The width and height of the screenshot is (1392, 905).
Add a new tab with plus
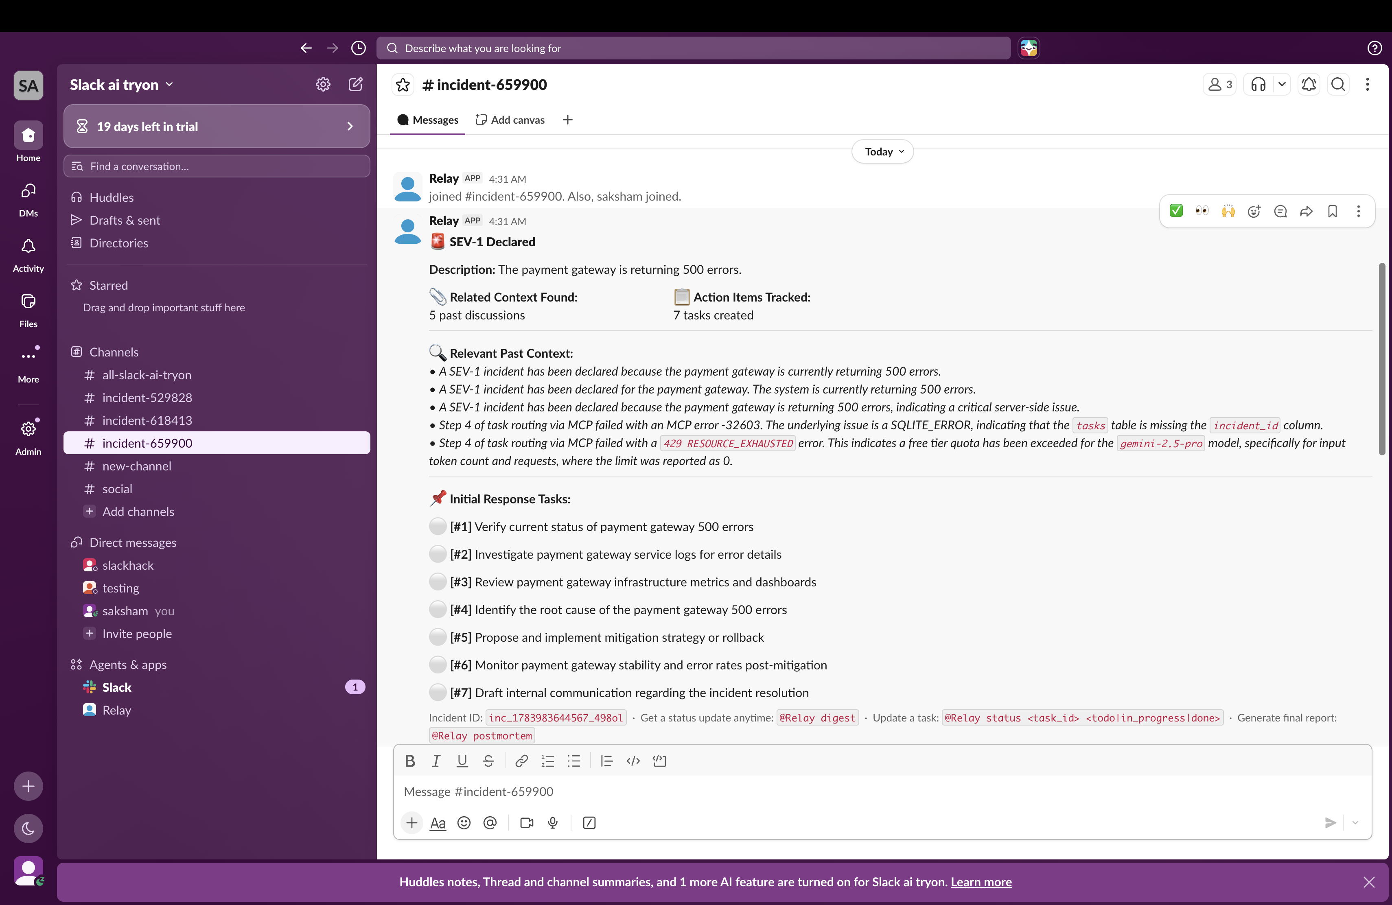click(567, 120)
